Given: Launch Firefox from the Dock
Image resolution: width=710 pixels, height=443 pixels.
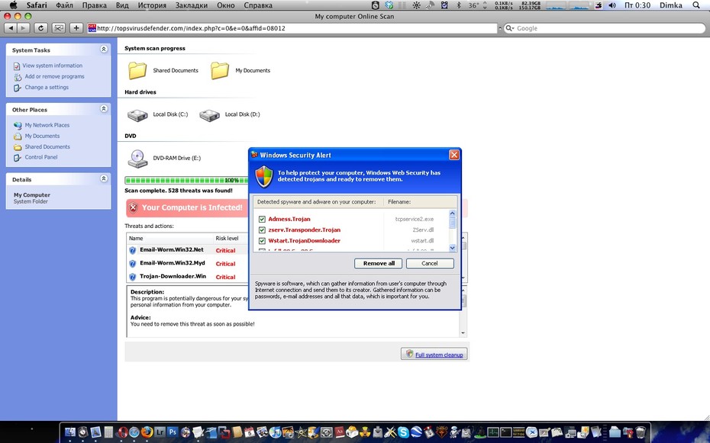Looking at the screenshot, I should click(147, 432).
